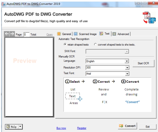Click the app icon in title bar

(3, 4)
